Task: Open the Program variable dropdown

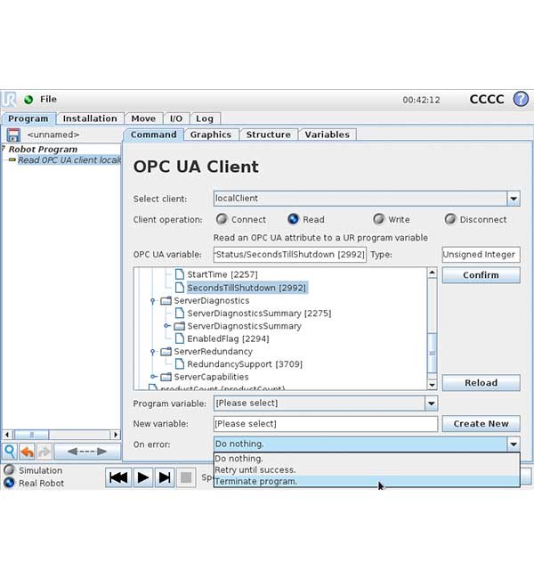Action: [431, 404]
